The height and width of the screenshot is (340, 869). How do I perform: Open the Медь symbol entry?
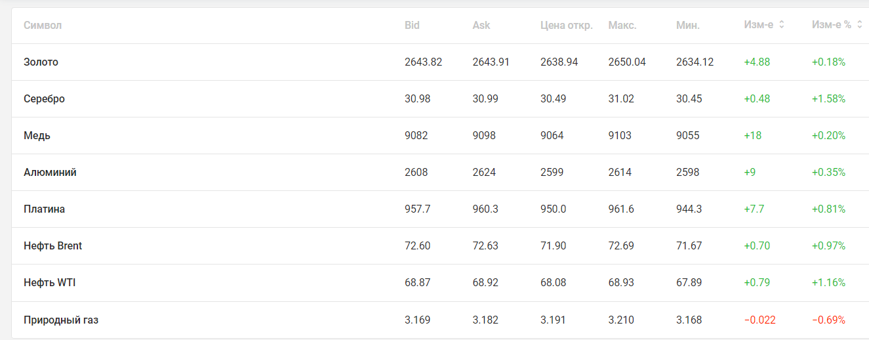[x=37, y=136]
